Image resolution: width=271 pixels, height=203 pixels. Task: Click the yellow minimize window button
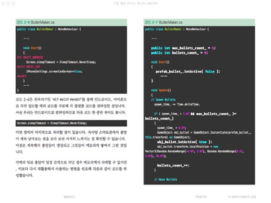(x=8, y=3)
